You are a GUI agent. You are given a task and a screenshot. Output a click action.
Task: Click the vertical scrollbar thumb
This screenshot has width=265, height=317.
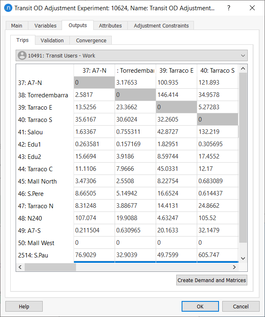point(243,158)
